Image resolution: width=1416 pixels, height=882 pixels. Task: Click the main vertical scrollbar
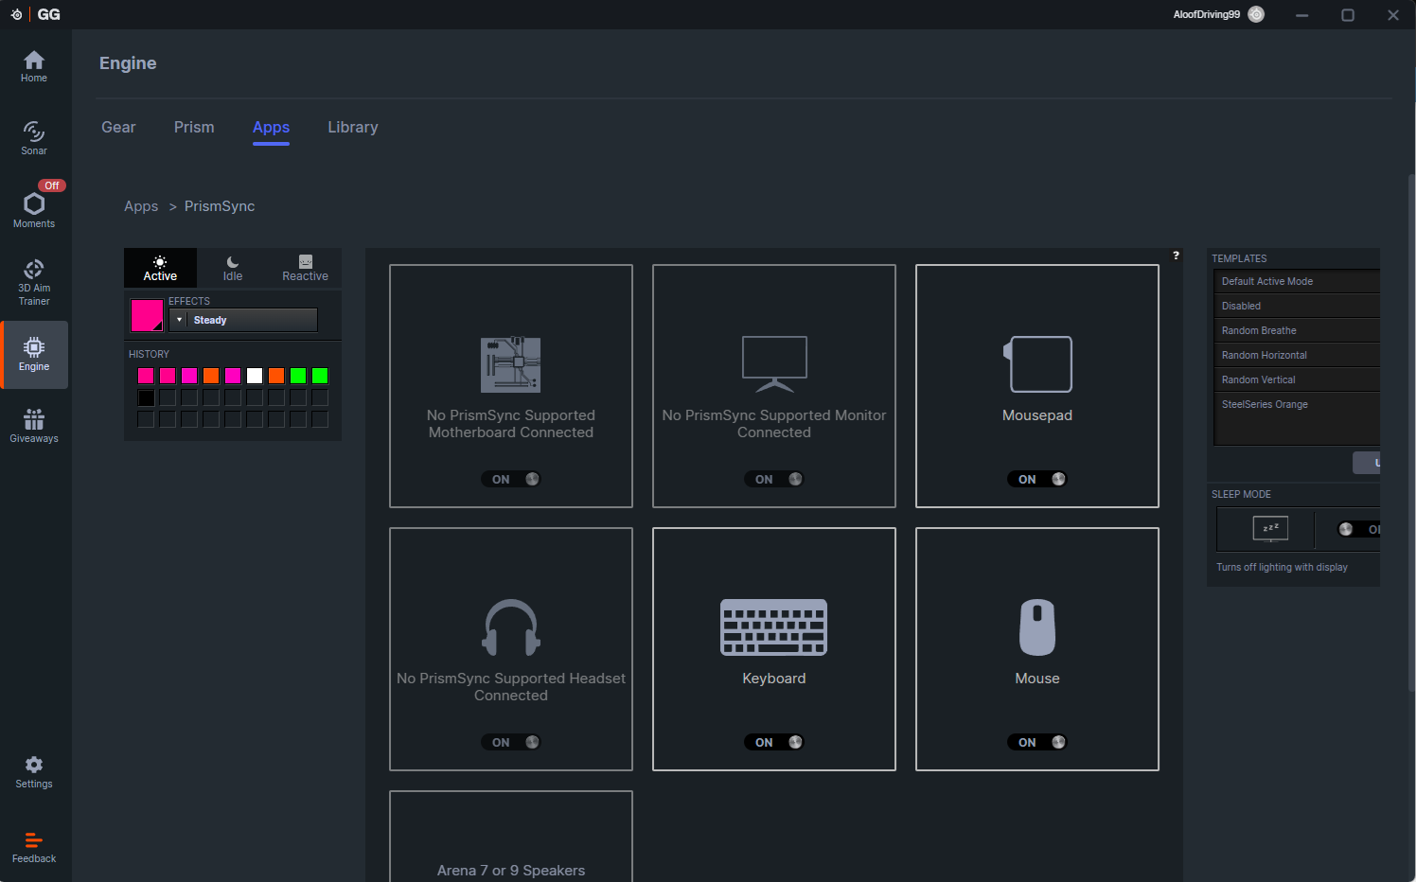coord(1411,432)
